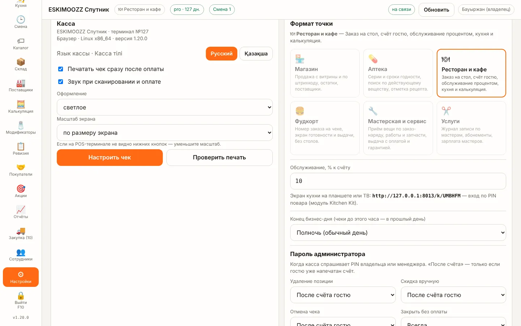This screenshot has width=521, height=326.
Task: Select the Магазин store format card
Action: (x=325, y=73)
